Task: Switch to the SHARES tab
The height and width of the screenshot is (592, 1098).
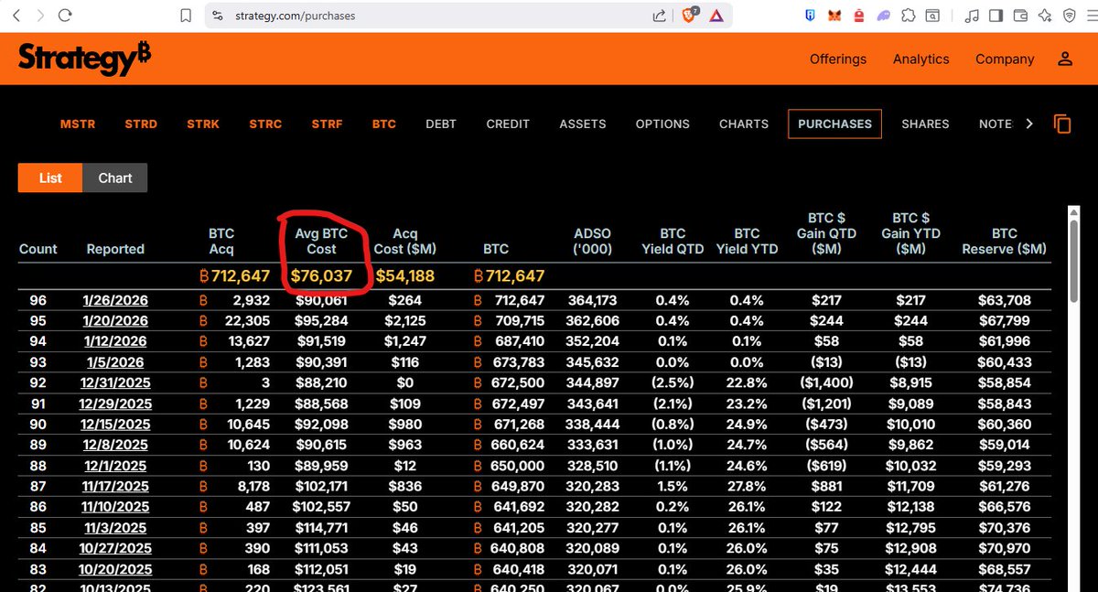Action: click(x=925, y=124)
